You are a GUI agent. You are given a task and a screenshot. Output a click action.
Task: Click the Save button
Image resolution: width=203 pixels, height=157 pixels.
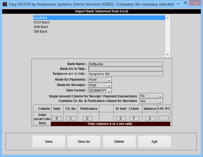coord(49,142)
